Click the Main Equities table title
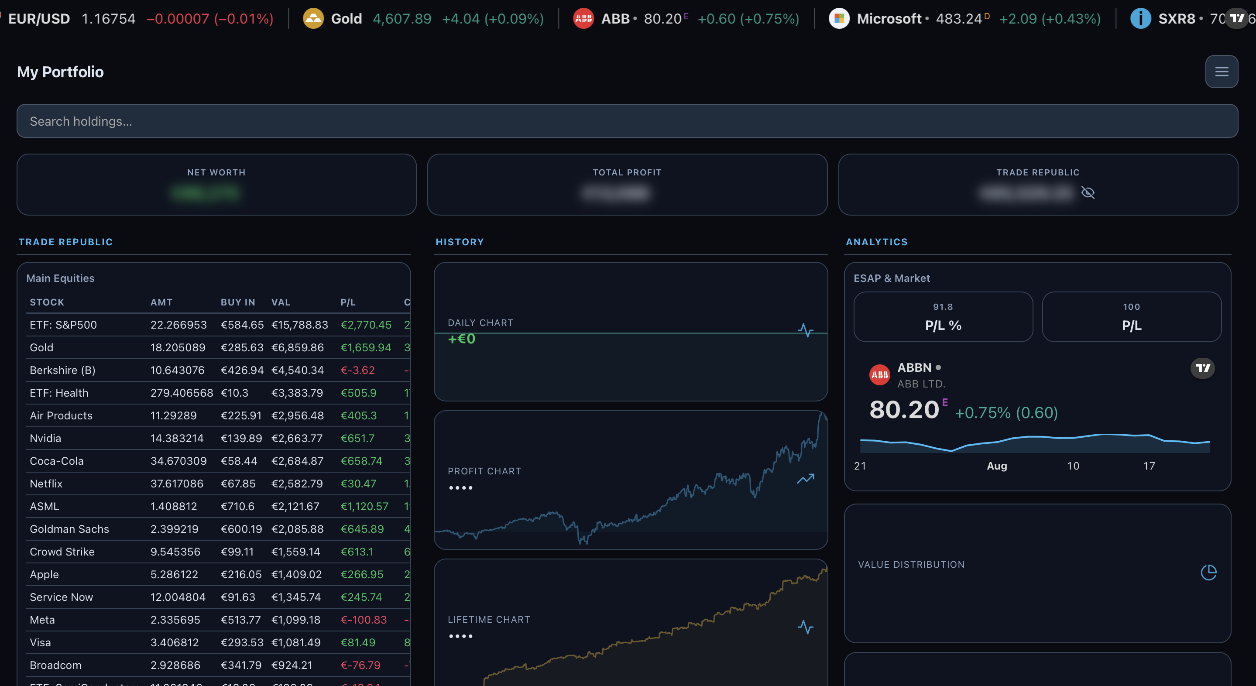 pyautogui.click(x=61, y=278)
